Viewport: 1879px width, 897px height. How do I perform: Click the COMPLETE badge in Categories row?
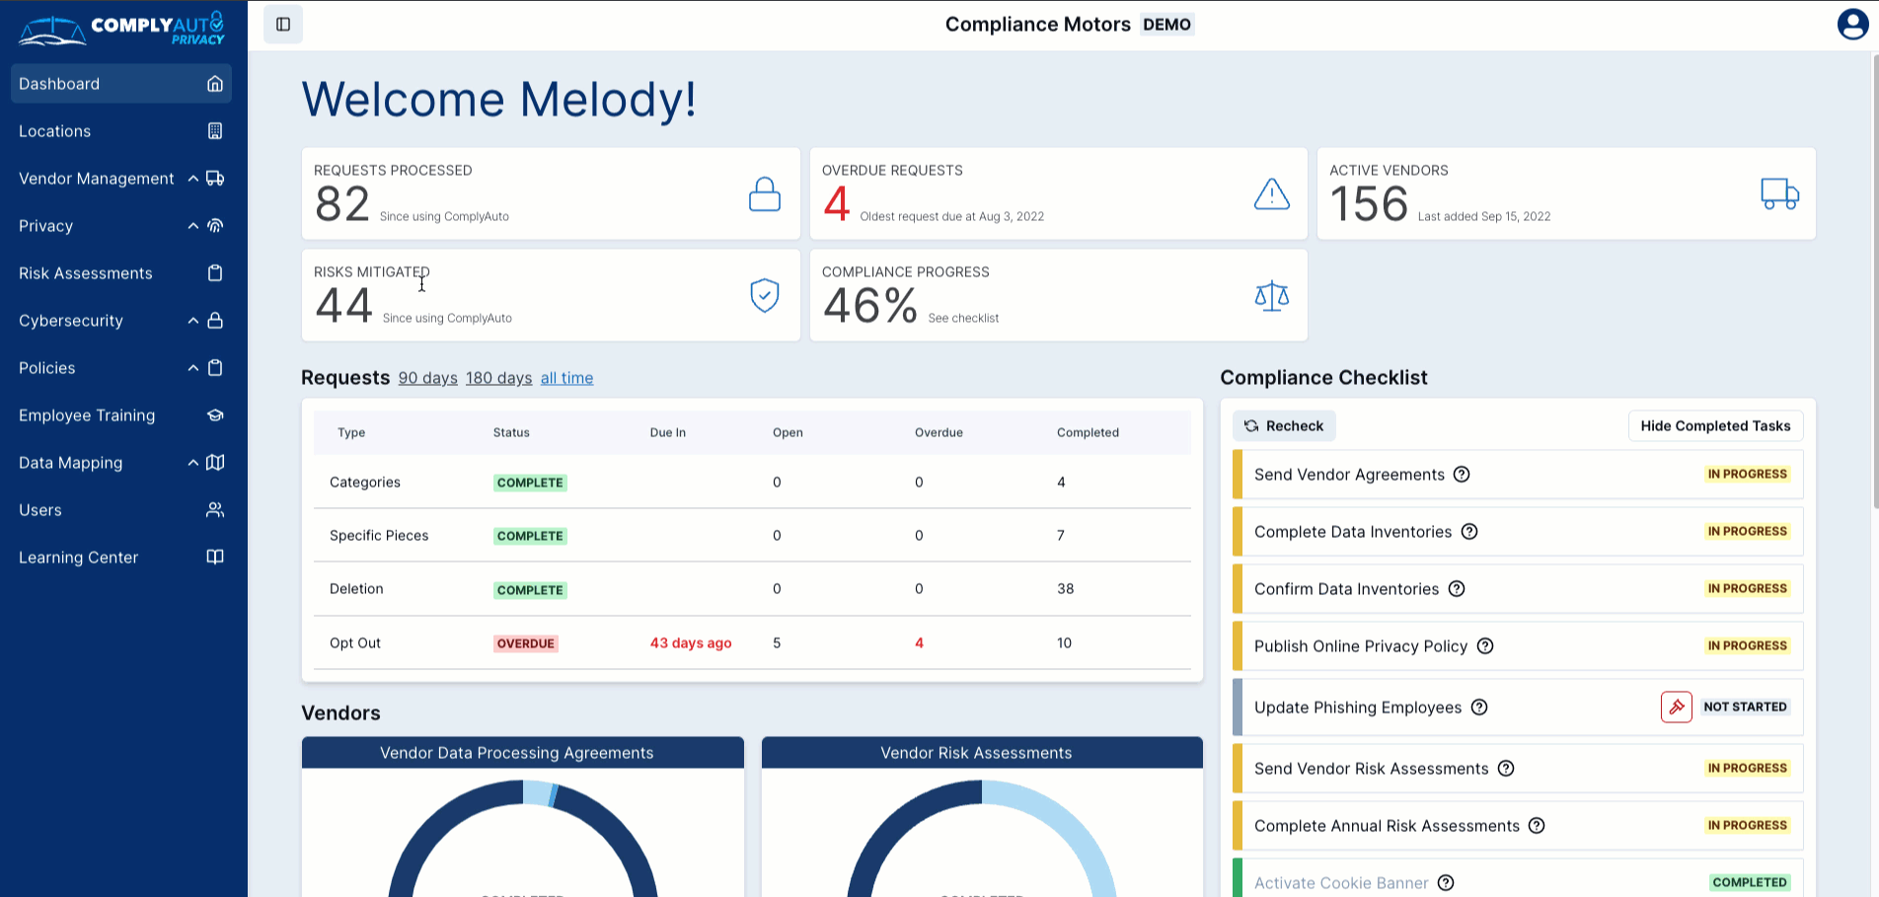530,483
